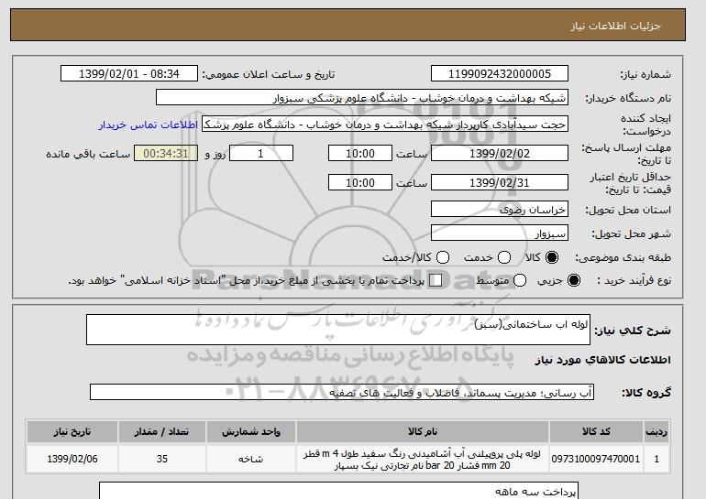Click the price validity hour field 10:00
The width and height of the screenshot is (706, 499).
pyautogui.click(x=360, y=182)
